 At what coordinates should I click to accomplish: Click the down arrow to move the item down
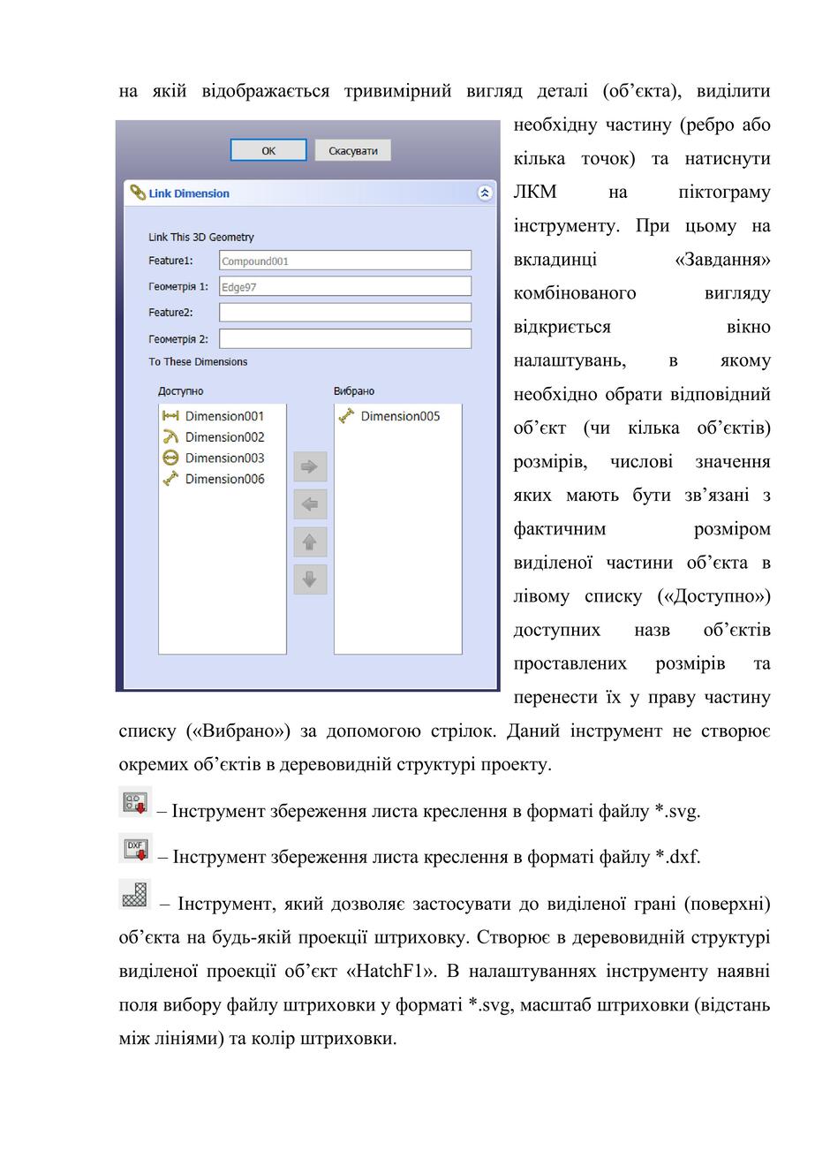click(310, 579)
